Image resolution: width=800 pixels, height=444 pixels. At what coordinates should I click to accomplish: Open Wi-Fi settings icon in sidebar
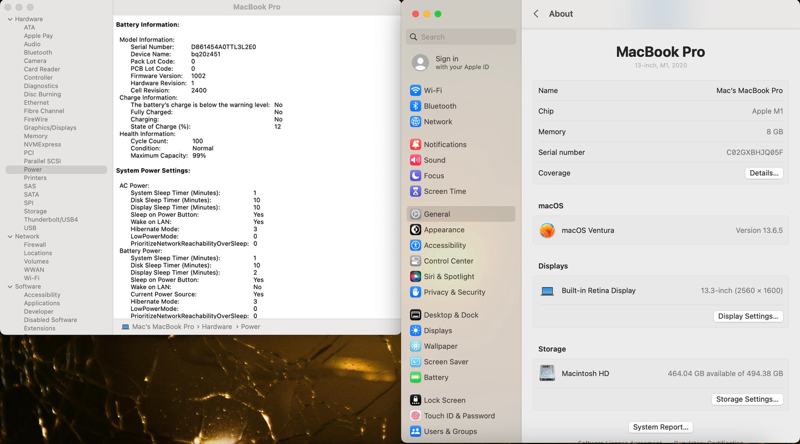(x=415, y=90)
